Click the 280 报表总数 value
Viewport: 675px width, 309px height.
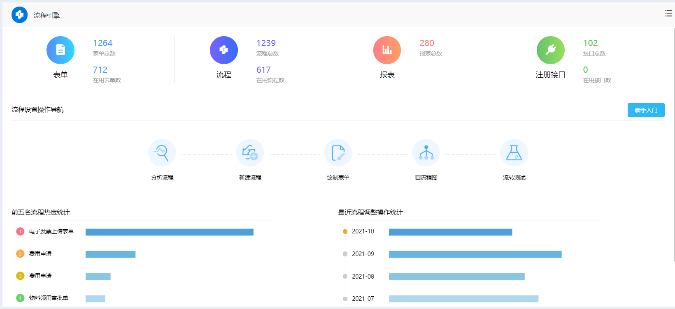427,43
